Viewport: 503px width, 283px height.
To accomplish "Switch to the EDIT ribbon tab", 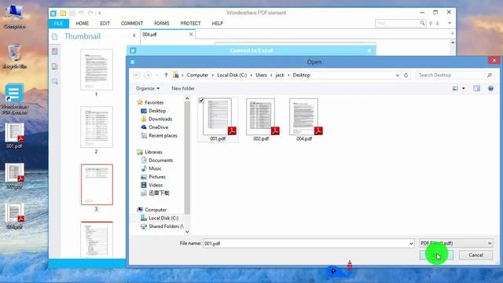I will (x=105, y=24).
